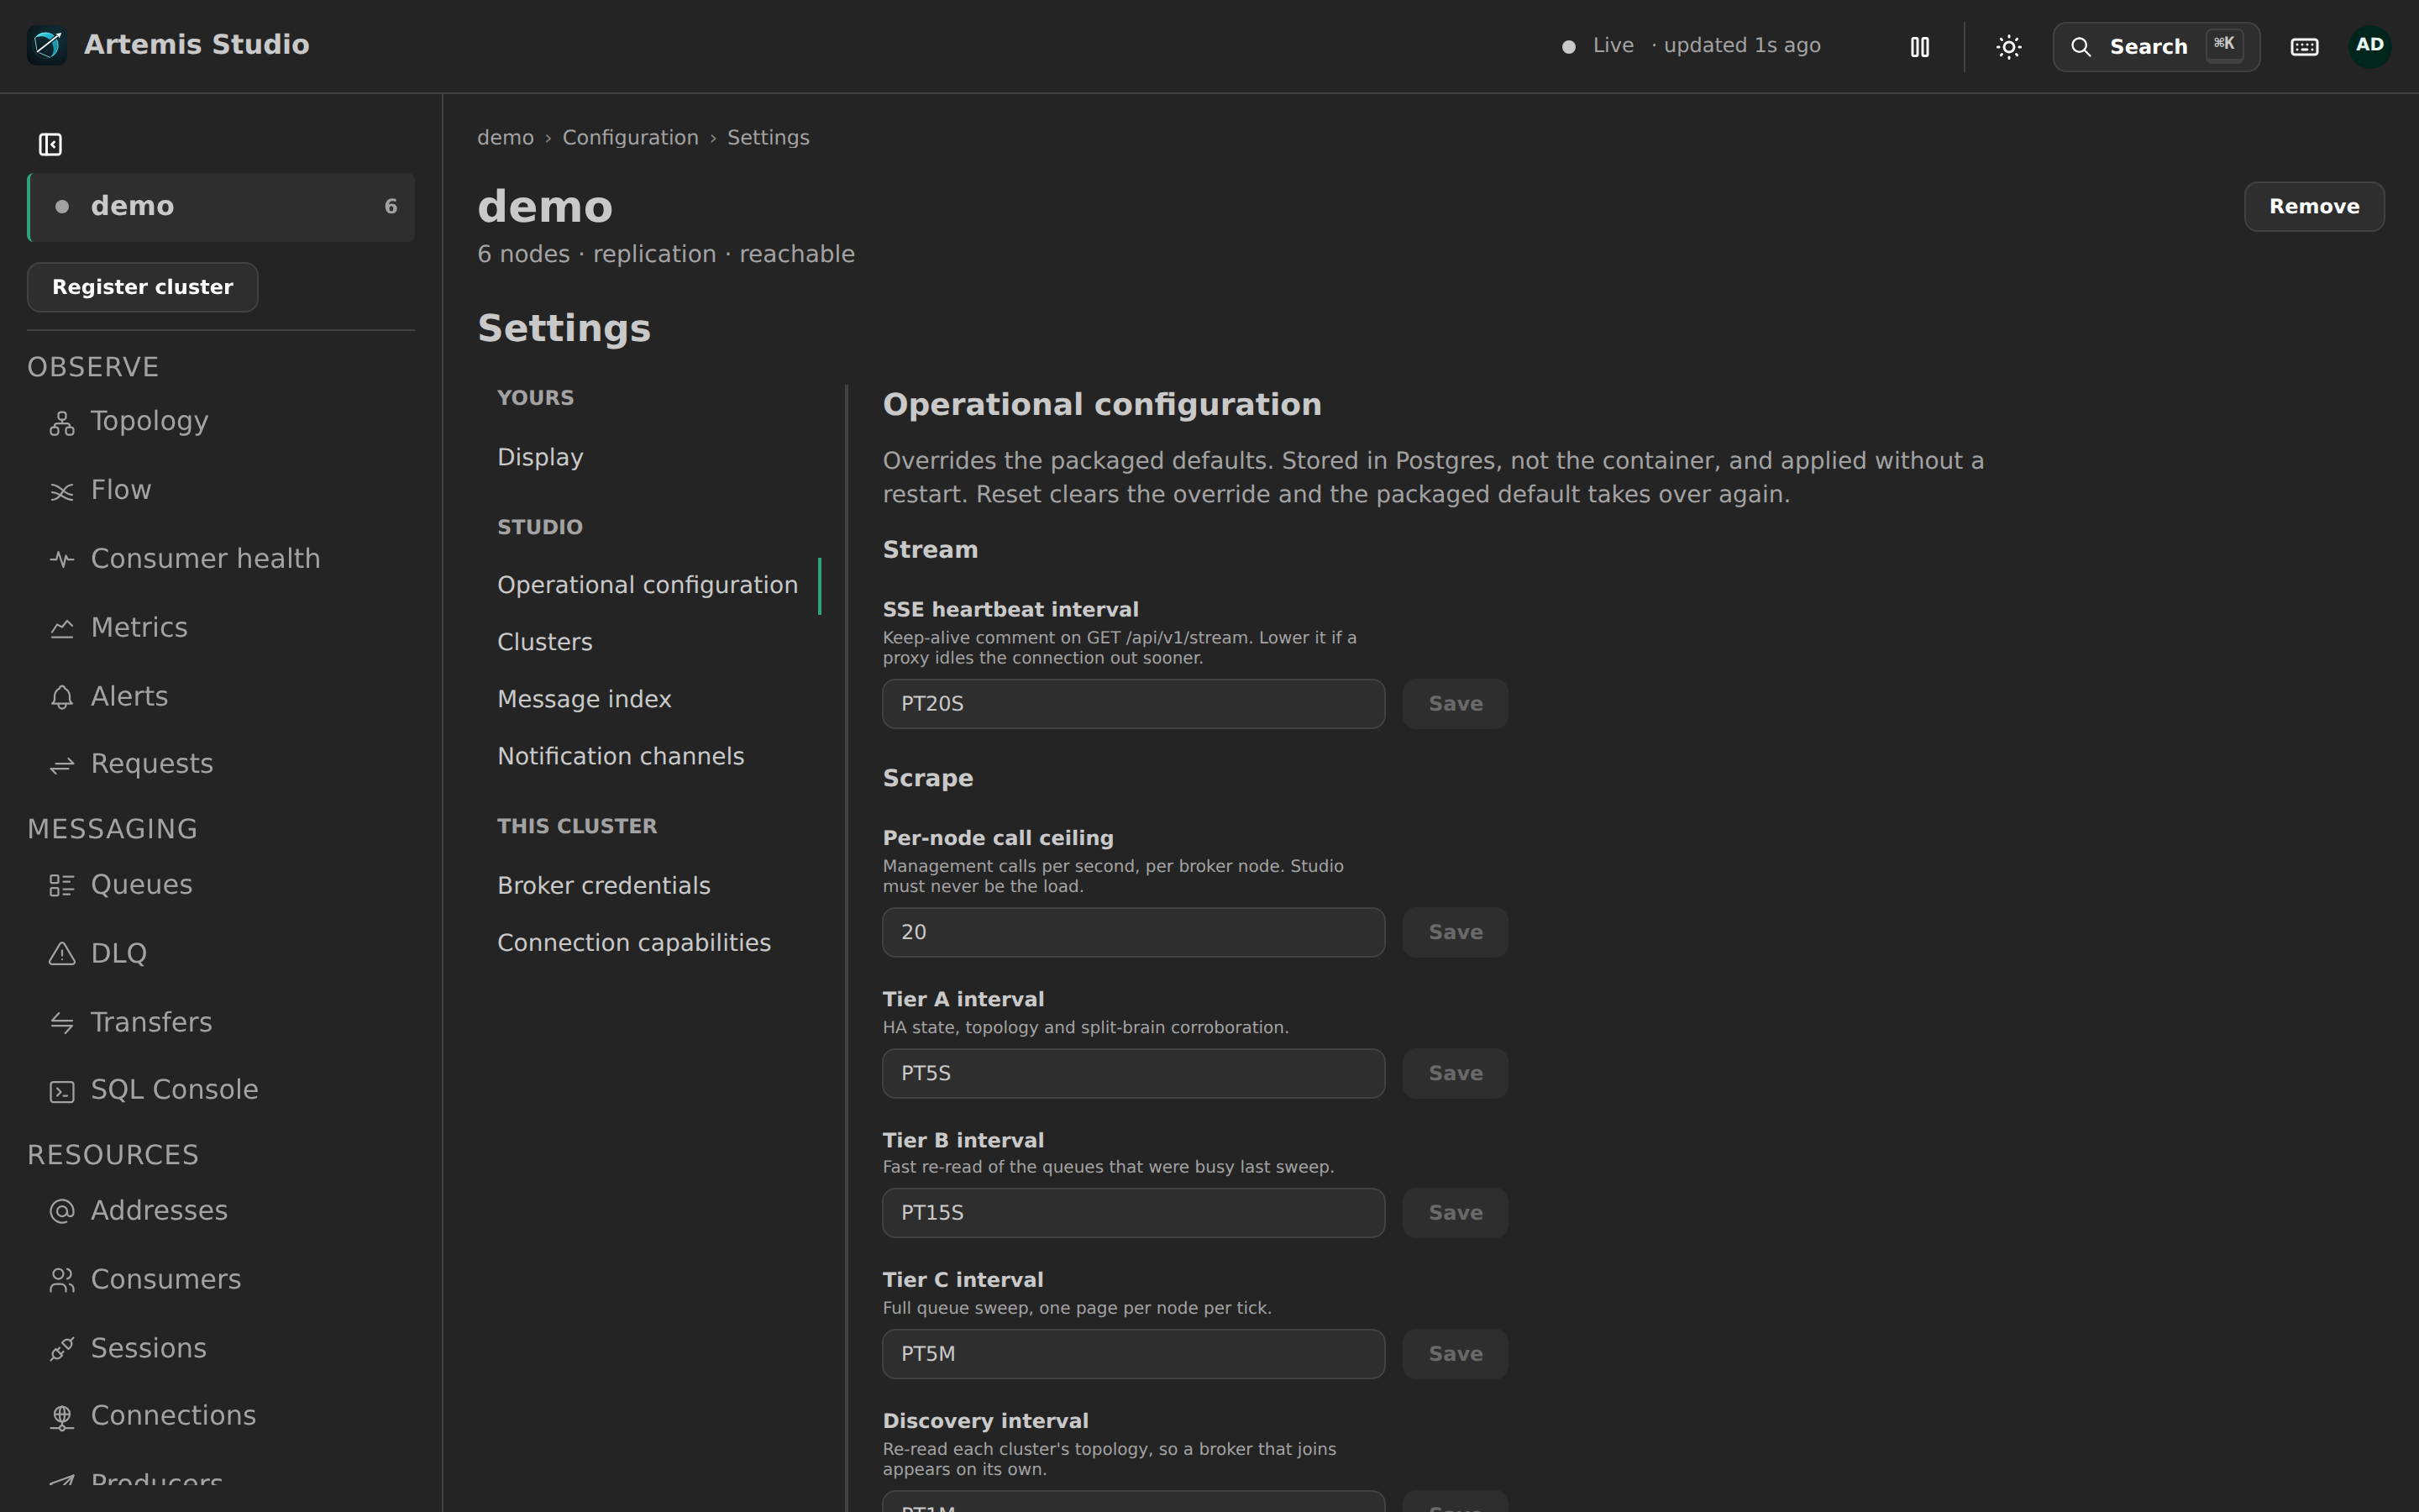The height and width of the screenshot is (1512, 2419).
Task: Click the Connections globe icon
Action: coord(62,1418)
